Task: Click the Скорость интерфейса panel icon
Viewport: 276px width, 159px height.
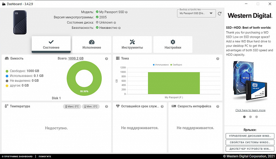Action: (x=174, y=106)
